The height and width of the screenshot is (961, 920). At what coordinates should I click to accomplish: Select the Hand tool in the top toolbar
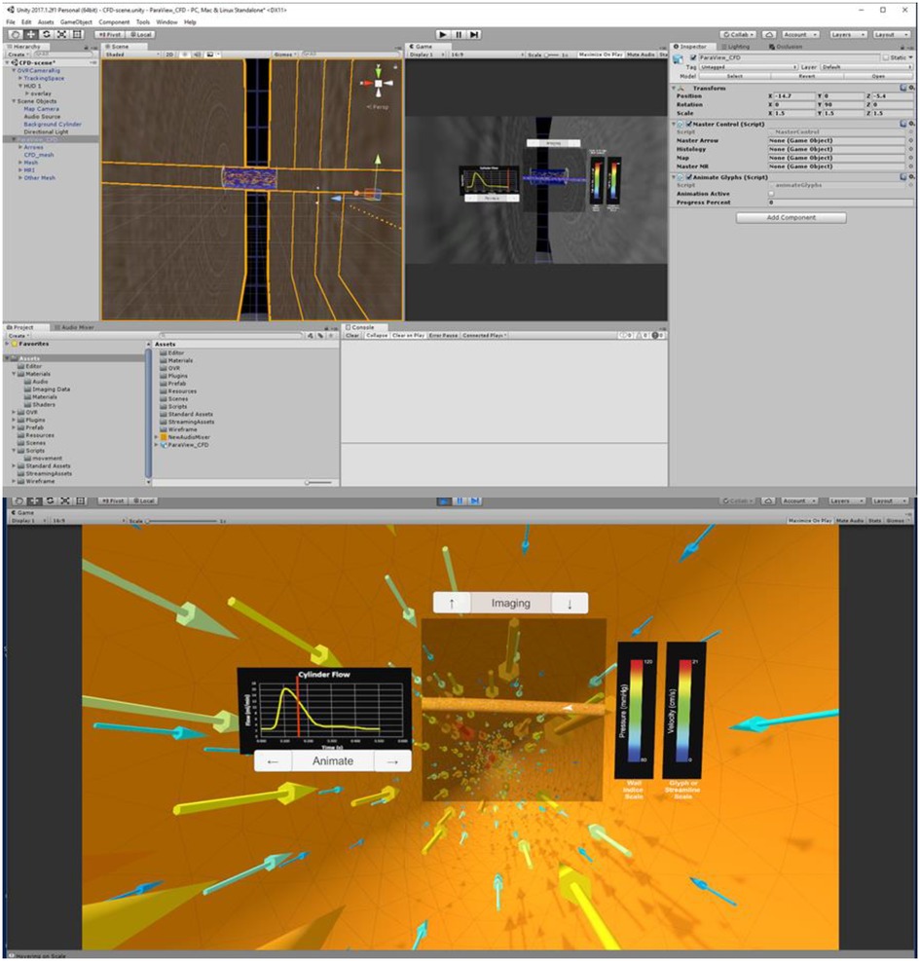point(16,34)
